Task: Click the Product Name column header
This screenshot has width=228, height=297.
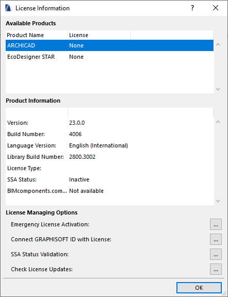Action: click(x=37, y=35)
